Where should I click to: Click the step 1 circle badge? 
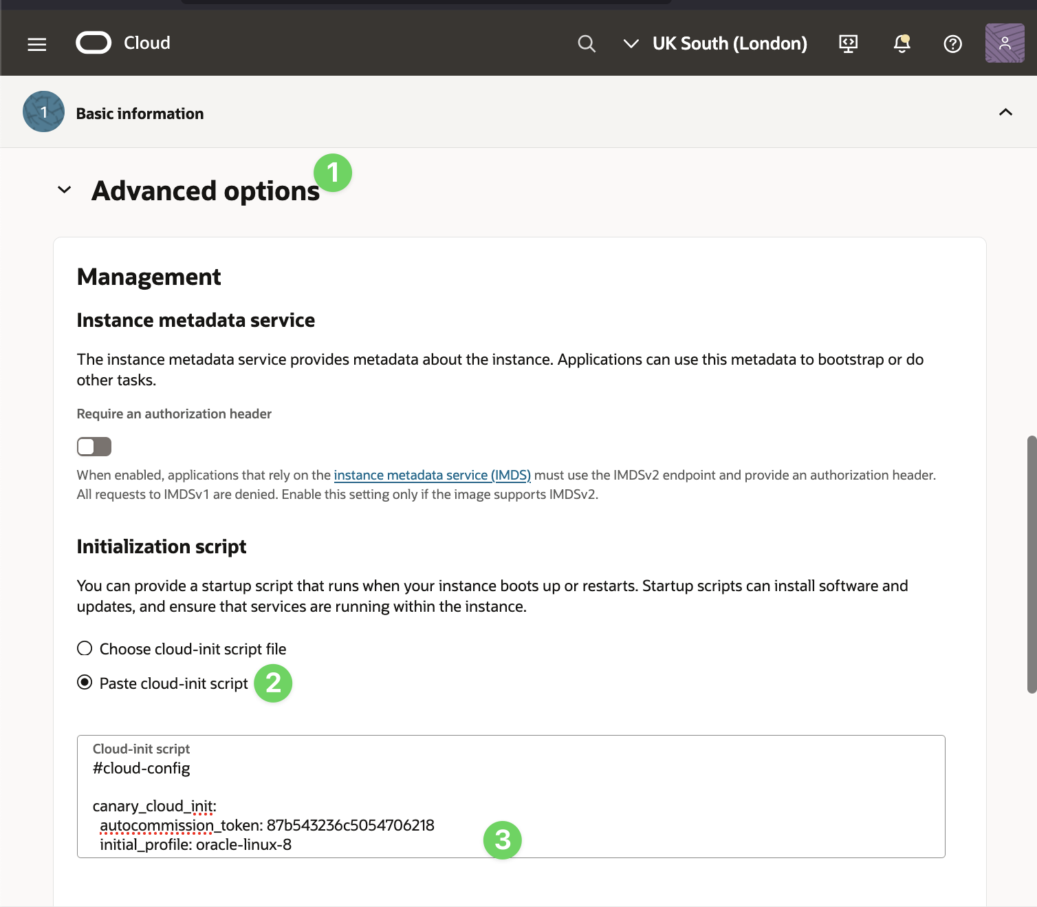(43, 112)
